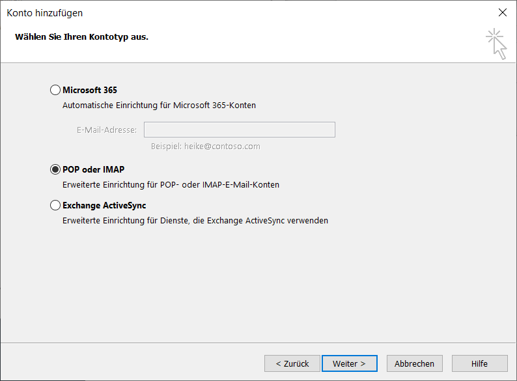517x381 pixels.
Task: Click the cursor wizard icon in the header
Action: tap(497, 44)
